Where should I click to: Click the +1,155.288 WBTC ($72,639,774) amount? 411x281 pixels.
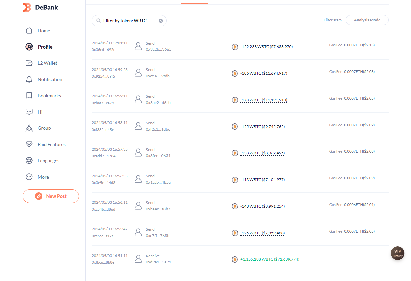pos(270,259)
